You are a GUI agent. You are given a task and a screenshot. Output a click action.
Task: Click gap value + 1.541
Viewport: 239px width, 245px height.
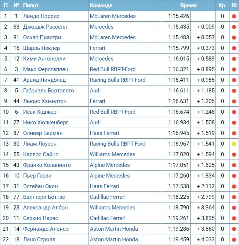coord(206,144)
